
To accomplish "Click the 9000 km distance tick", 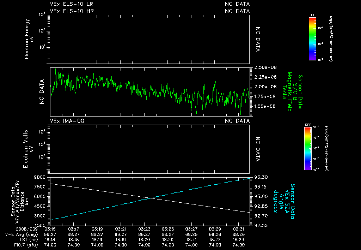I will click(39, 177).
